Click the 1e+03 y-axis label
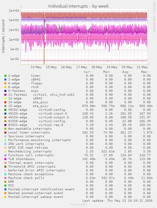This screenshot has height=208, width=157. [x=14, y=11]
